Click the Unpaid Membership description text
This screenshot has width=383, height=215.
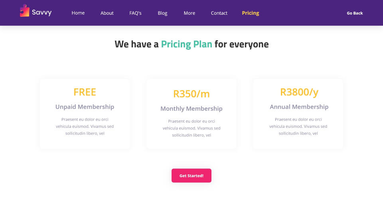(85, 126)
